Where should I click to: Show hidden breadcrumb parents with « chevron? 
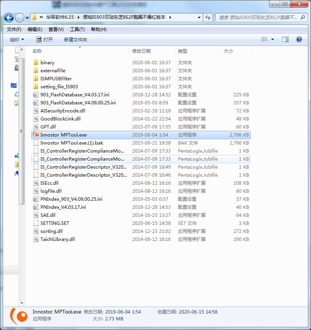click(41, 17)
